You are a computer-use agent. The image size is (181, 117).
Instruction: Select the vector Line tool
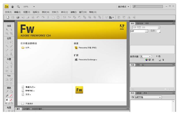coord(7,63)
